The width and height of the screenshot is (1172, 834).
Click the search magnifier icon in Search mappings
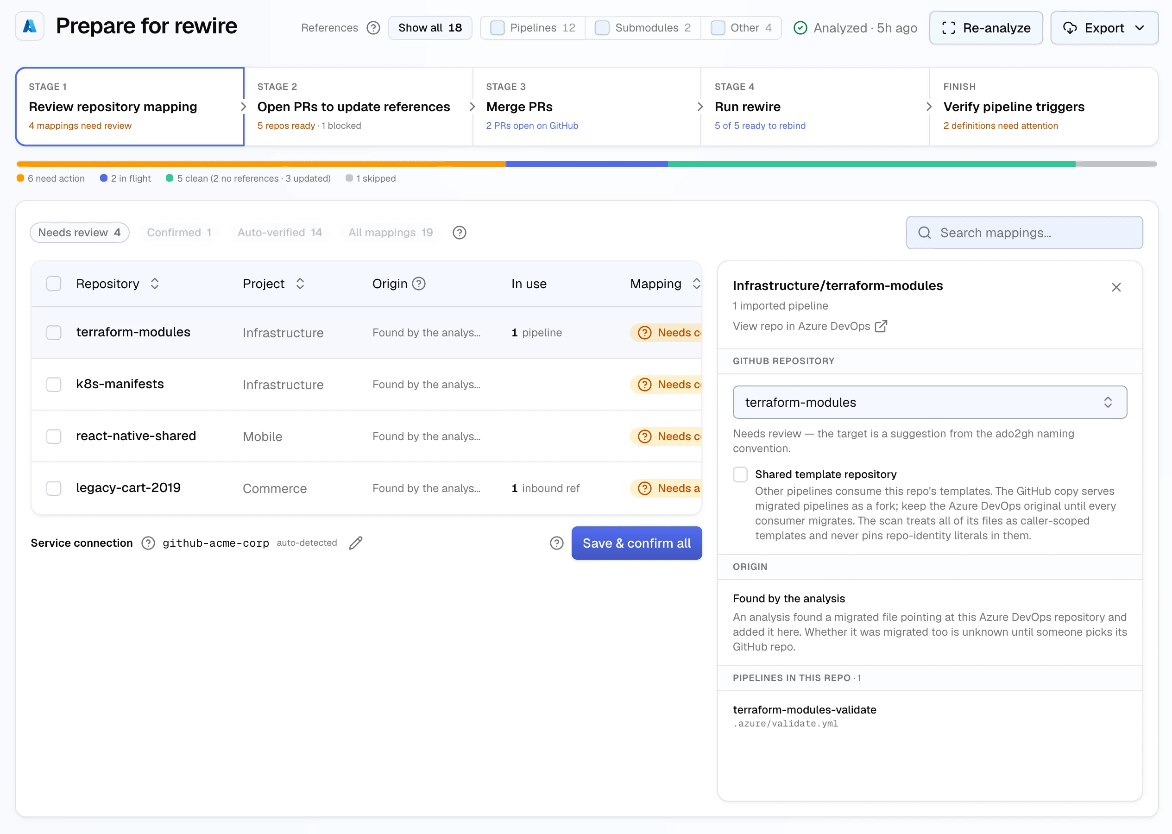tap(925, 233)
